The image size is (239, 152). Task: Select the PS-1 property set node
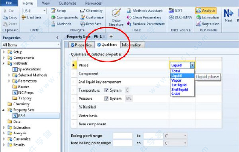coord(36,116)
